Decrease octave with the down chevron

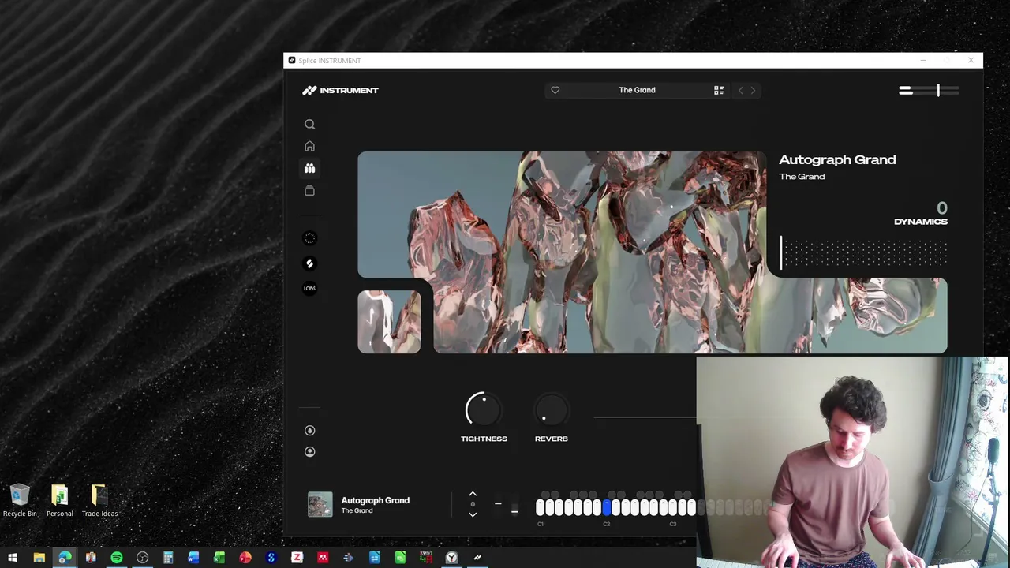pos(473,514)
